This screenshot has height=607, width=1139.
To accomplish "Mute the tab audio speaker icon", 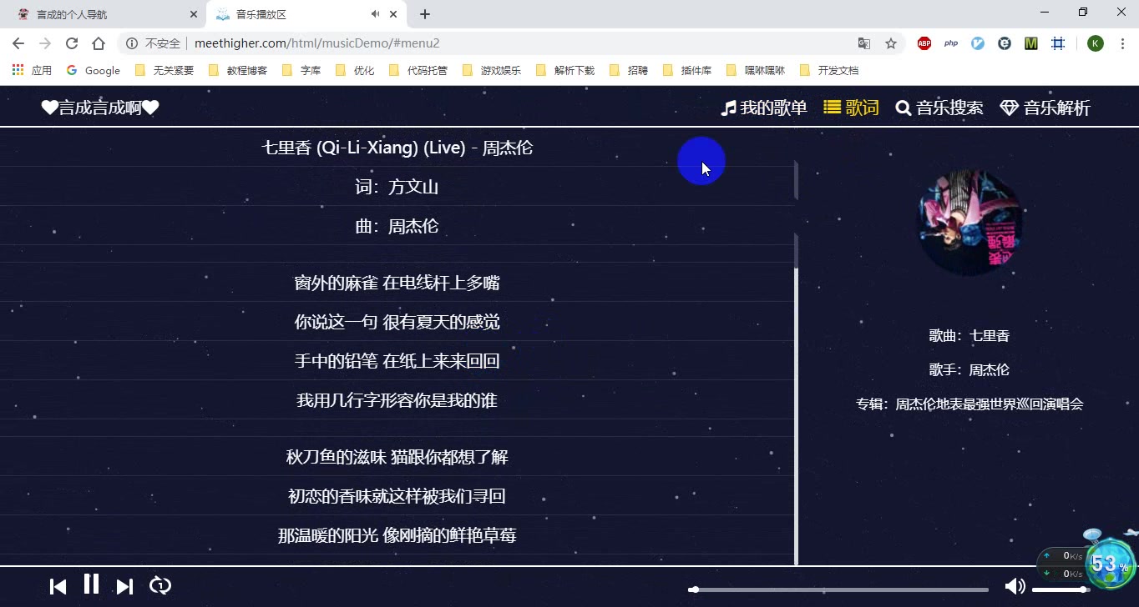I will (376, 14).
